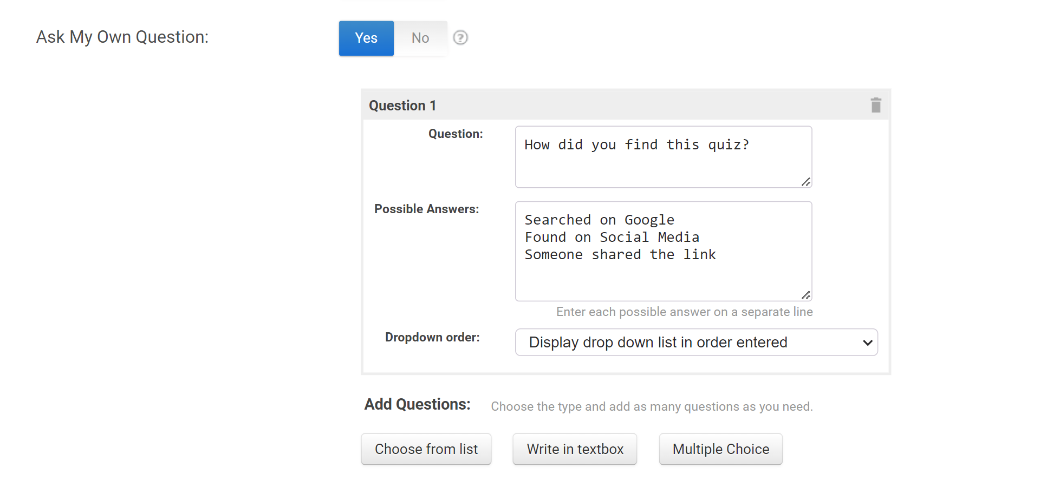Viewport: 1040px width, 487px height.
Task: Click the Dropdown order chevron arrow
Action: 867,343
